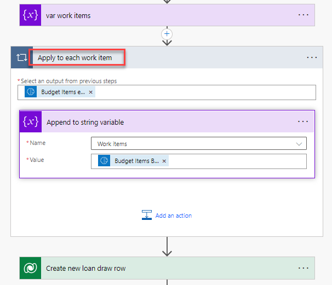Click the Value input field
This screenshot has height=285, width=332.
pos(236,161)
